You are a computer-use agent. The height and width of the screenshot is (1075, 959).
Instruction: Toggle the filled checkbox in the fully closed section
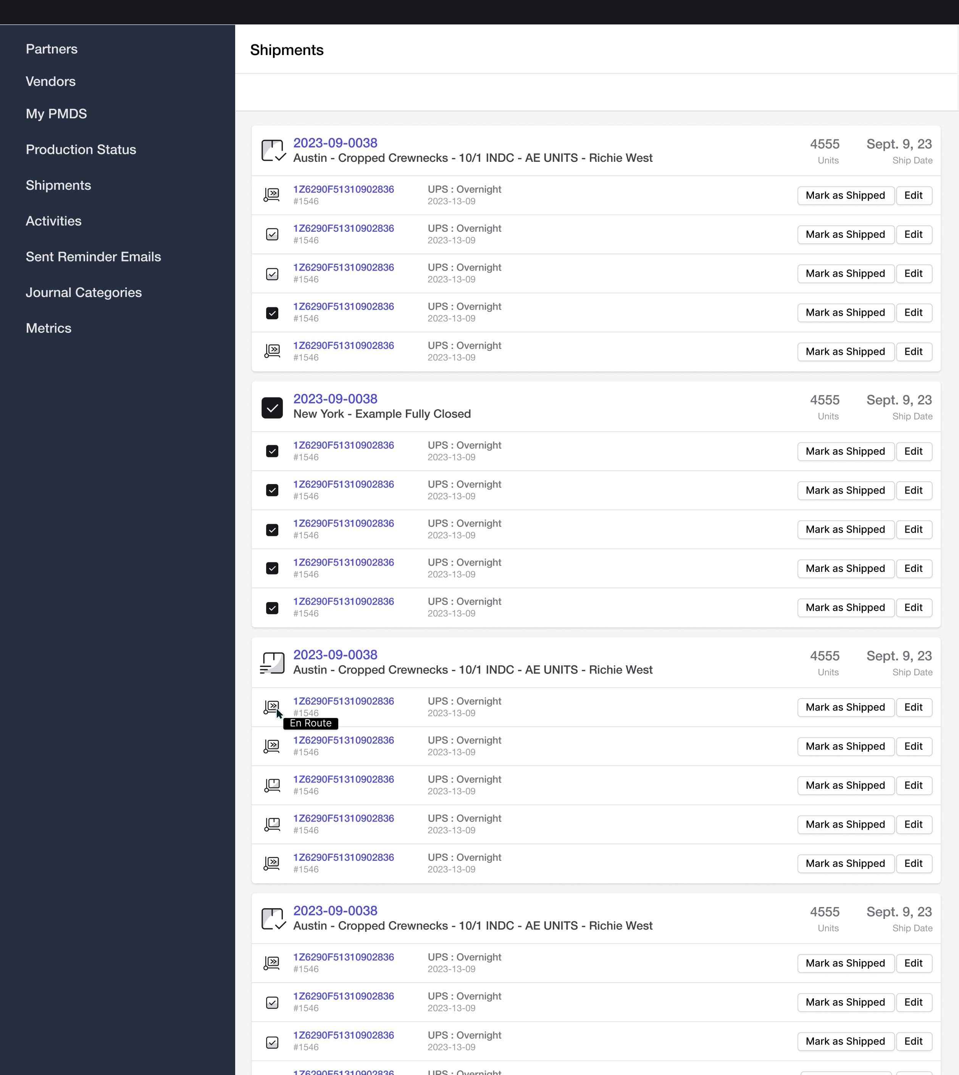273,451
